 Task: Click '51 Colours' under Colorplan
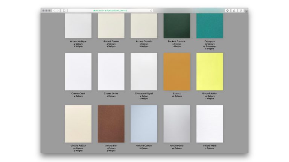click(210, 44)
